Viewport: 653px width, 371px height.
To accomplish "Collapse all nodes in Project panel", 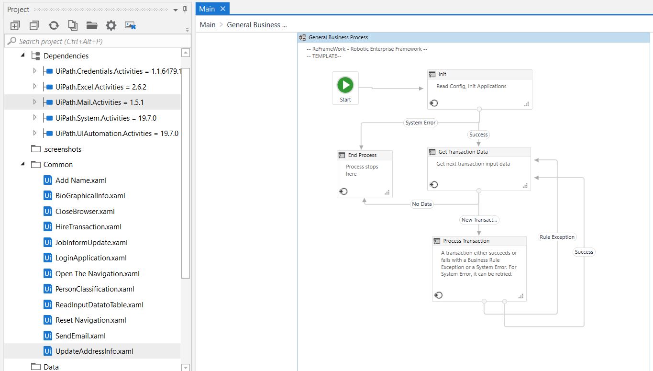I will [34, 25].
